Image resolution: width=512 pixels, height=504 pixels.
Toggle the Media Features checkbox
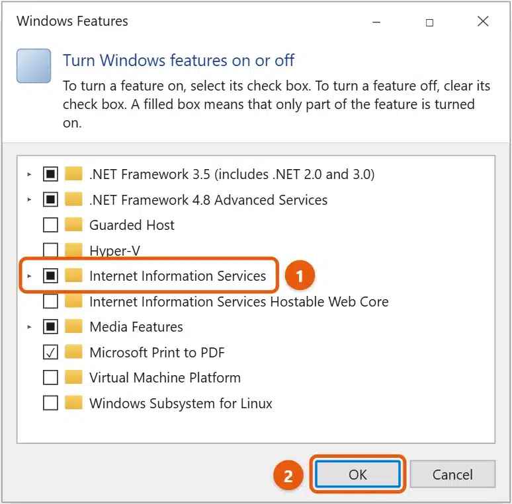(50, 327)
